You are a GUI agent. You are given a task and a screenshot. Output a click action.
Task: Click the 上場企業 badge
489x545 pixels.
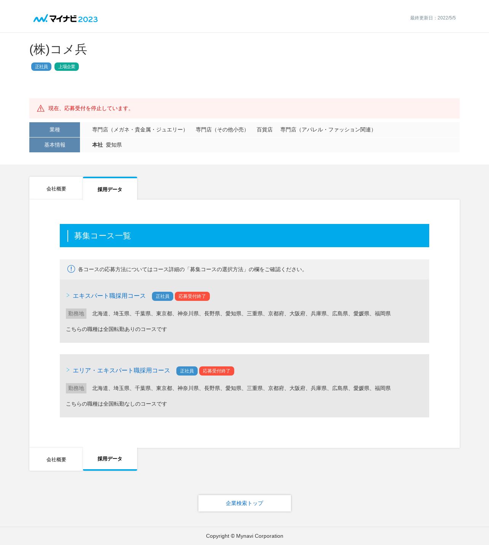(67, 67)
